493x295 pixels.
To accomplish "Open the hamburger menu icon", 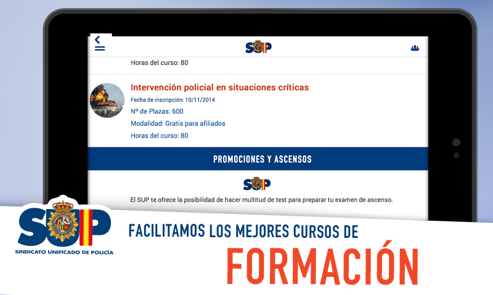I will [100, 49].
